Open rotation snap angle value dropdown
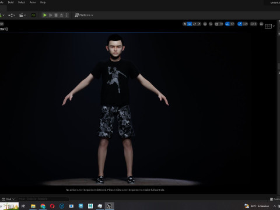The height and width of the screenshot is (210, 280). pos(232,24)
